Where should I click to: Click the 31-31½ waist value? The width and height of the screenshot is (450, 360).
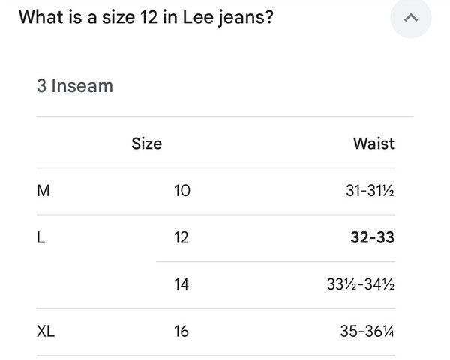coord(370,191)
